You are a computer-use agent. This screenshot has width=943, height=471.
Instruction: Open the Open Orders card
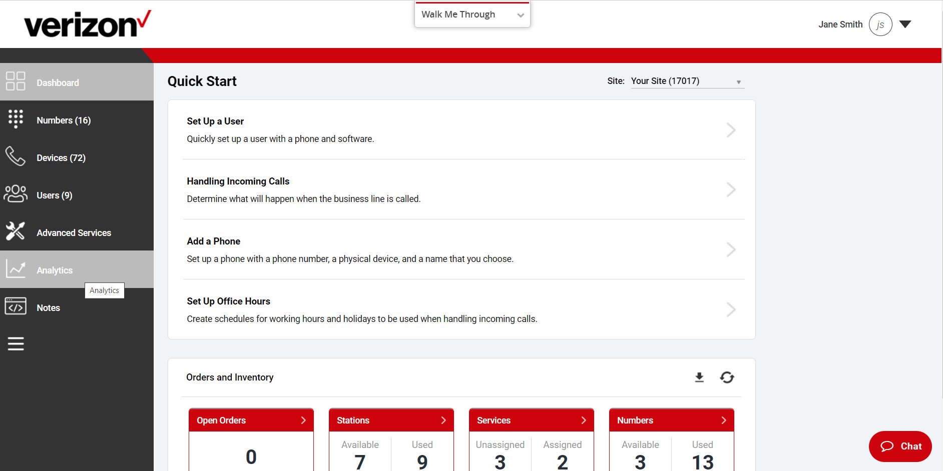tap(251, 420)
